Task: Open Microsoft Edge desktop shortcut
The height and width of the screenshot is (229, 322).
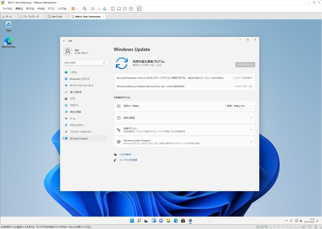Action: (x=9, y=43)
